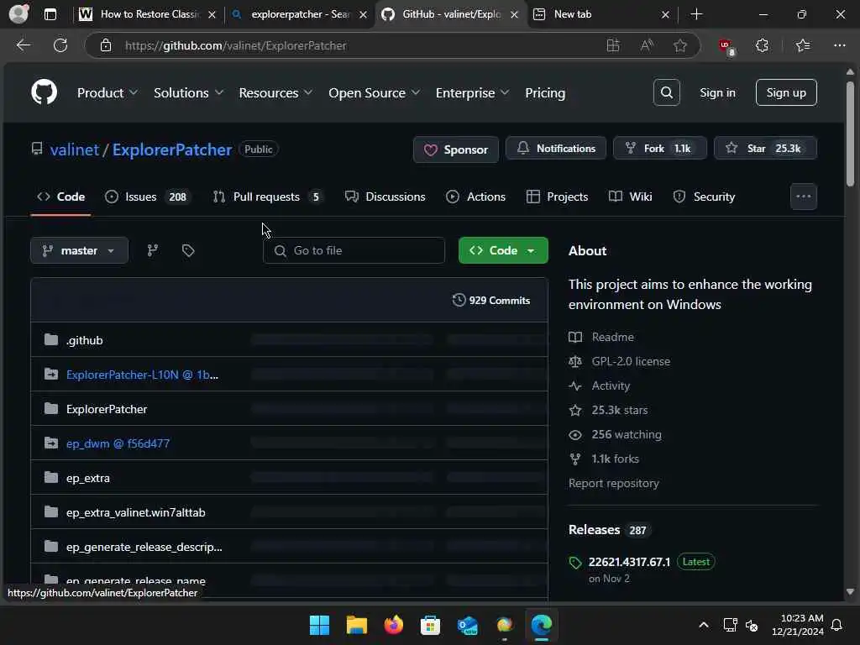Switch to the Issues tab

pos(148,197)
